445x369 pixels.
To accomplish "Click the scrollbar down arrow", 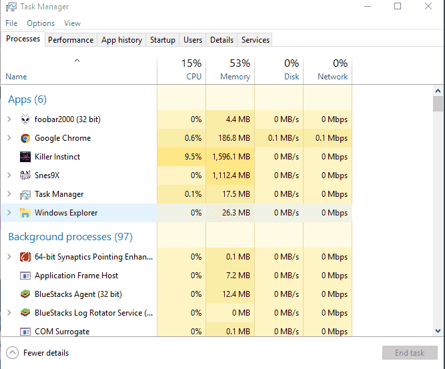I will (x=438, y=331).
